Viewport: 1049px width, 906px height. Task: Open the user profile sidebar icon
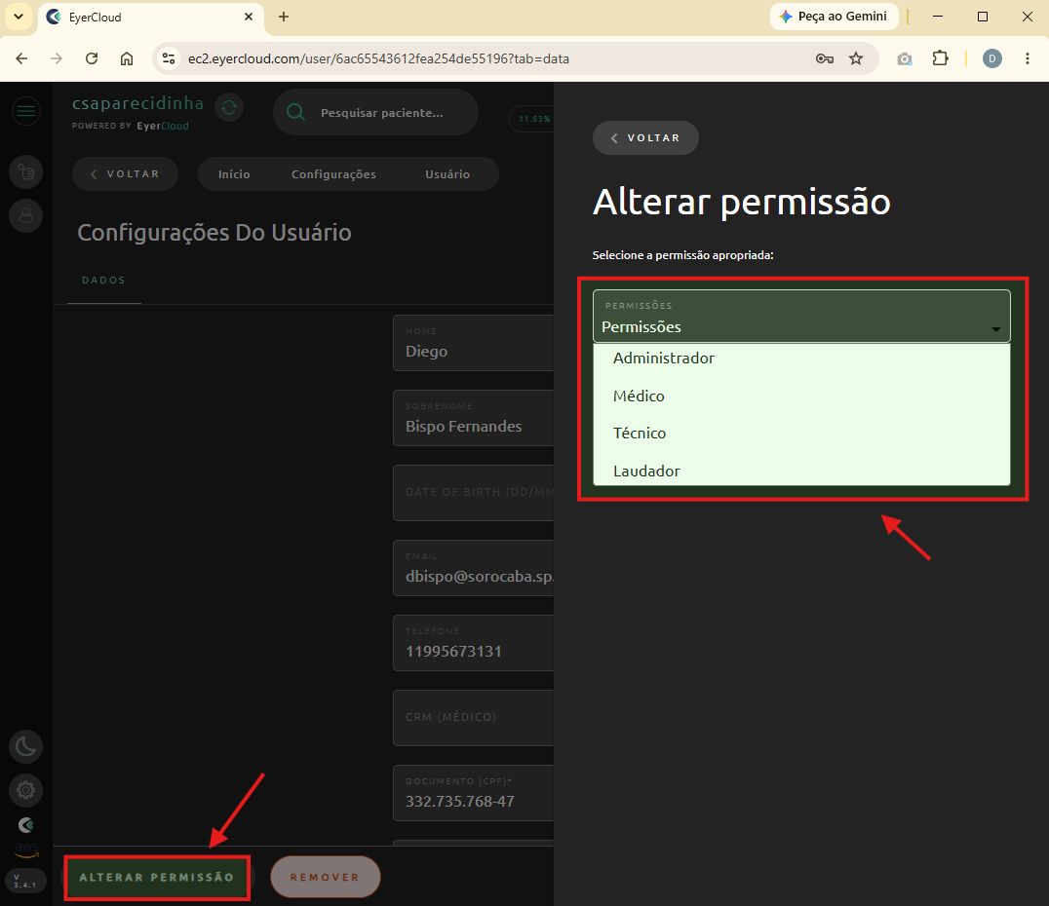click(26, 216)
